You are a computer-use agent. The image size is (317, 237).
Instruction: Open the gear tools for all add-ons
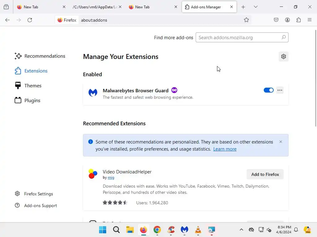(x=284, y=56)
